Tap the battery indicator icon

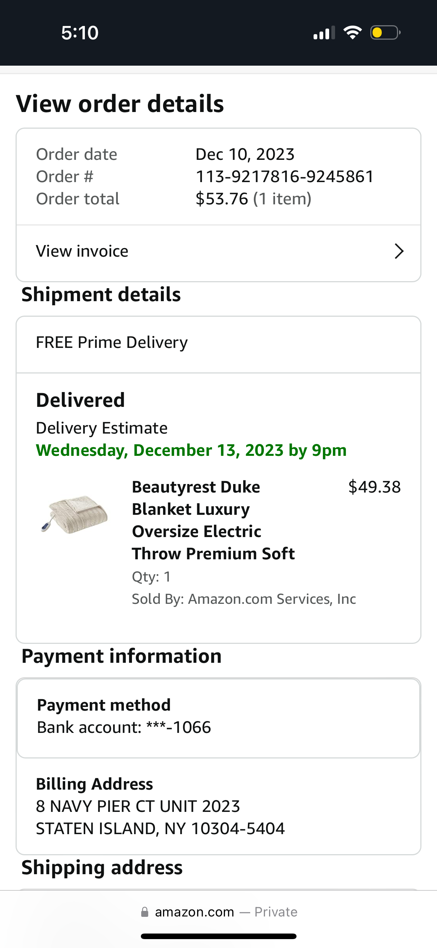pyautogui.click(x=385, y=33)
